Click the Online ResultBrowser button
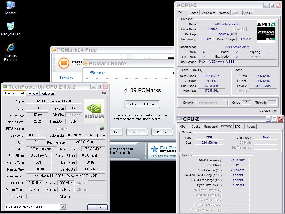This screenshot has height=214, width=285. coord(142,104)
